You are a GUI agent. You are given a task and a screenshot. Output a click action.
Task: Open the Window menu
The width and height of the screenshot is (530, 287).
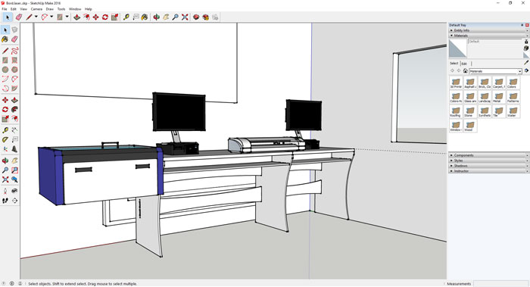pyautogui.click(x=75, y=9)
